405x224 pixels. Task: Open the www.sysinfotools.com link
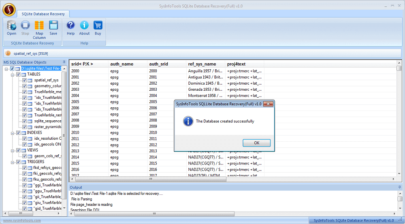22,220
